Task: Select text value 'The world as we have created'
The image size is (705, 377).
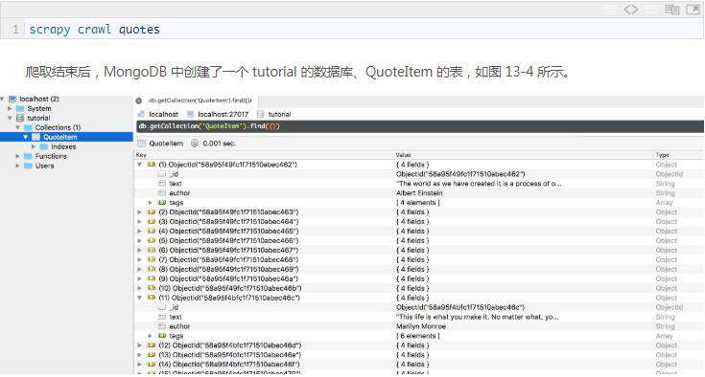Action: (479, 184)
